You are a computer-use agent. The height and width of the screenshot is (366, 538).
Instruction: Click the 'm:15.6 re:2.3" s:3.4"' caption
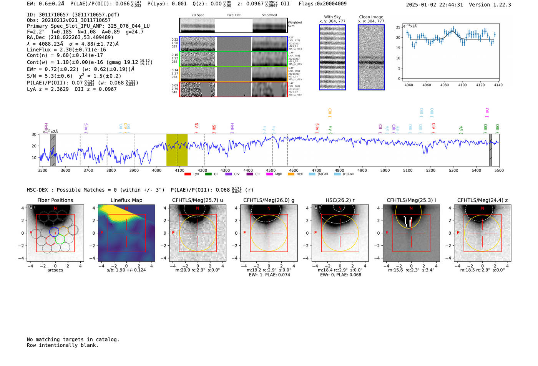click(411, 270)
